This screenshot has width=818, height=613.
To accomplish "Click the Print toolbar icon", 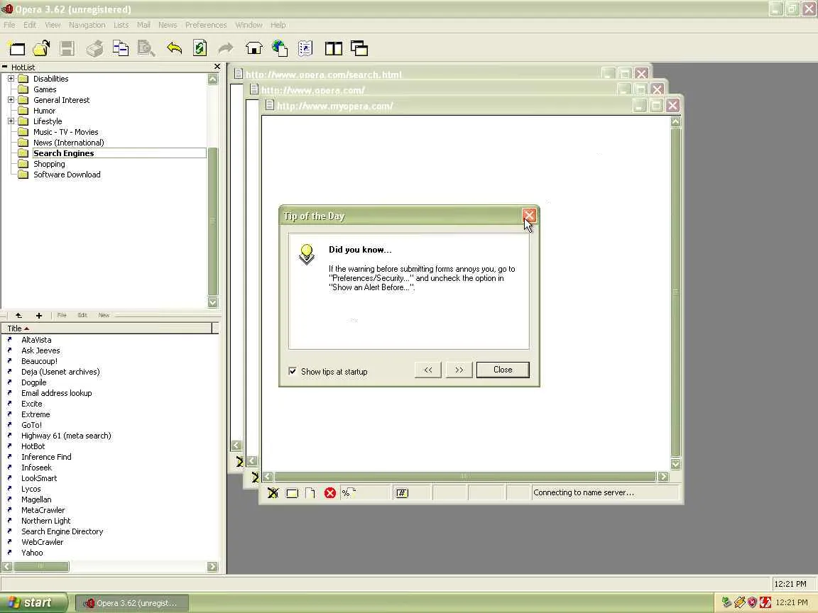I will point(95,48).
